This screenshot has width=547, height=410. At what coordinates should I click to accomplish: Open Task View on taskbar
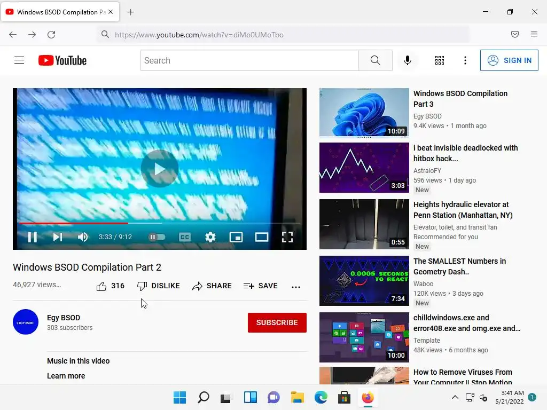pos(226,397)
